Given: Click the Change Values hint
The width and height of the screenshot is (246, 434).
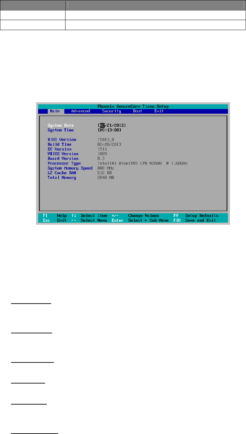Looking at the screenshot, I should pyautogui.click(x=135, y=216).
